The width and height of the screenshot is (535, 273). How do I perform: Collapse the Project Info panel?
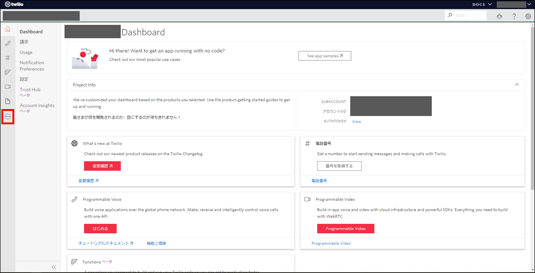coord(517,85)
